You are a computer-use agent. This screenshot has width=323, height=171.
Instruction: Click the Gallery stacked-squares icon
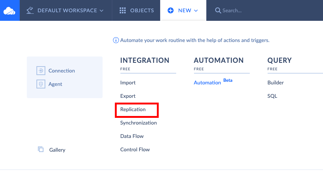pyautogui.click(x=41, y=149)
